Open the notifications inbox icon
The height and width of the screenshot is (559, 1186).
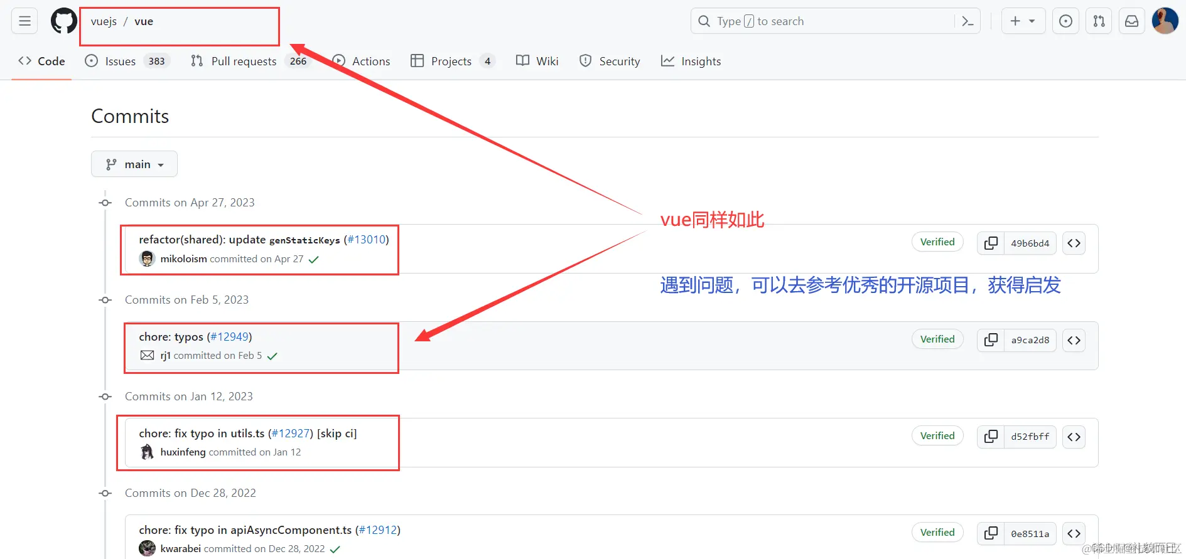click(1131, 21)
